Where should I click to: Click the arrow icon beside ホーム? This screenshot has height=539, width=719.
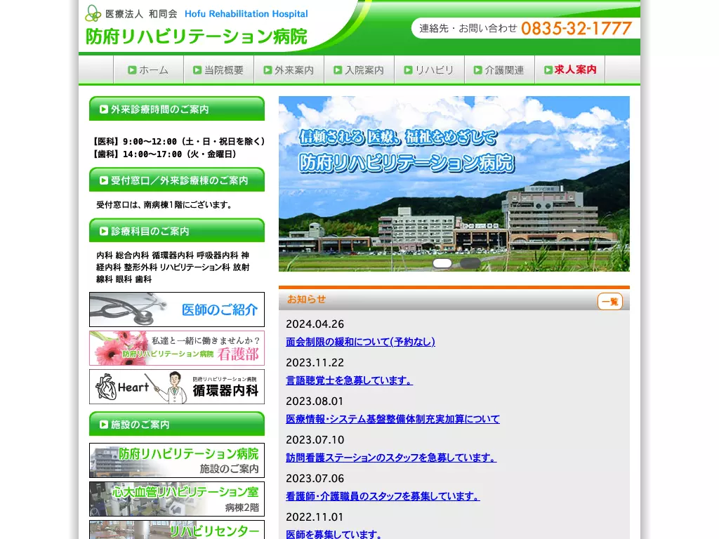[x=132, y=70]
